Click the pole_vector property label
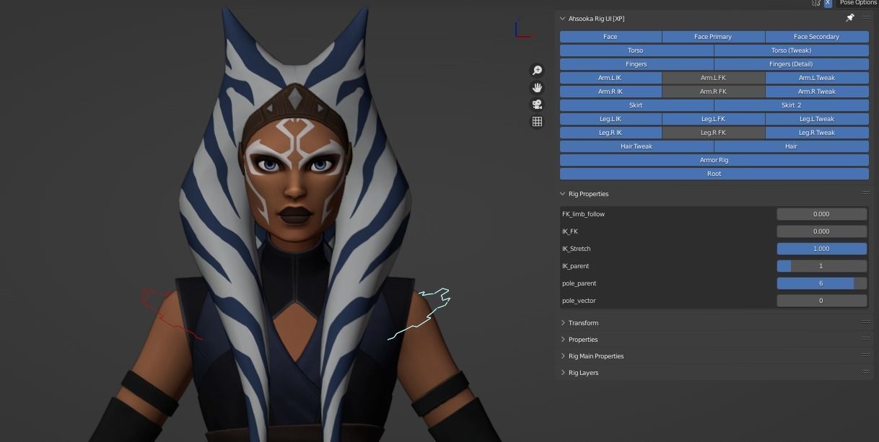This screenshot has width=879, height=442. click(579, 301)
